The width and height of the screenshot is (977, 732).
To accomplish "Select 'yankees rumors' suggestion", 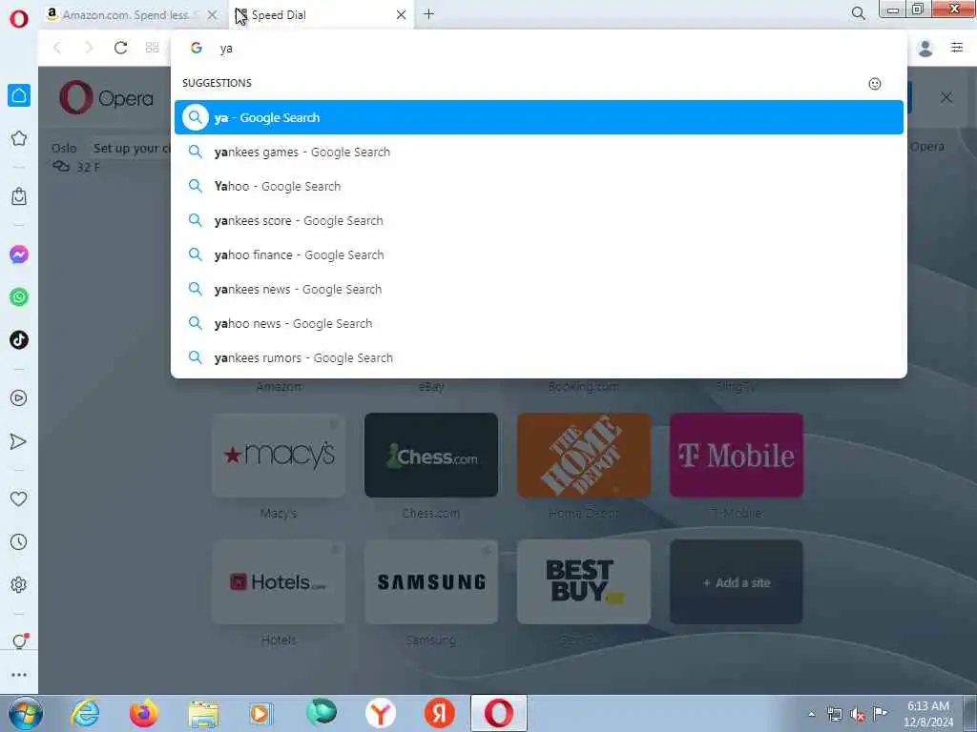I will 538,358.
